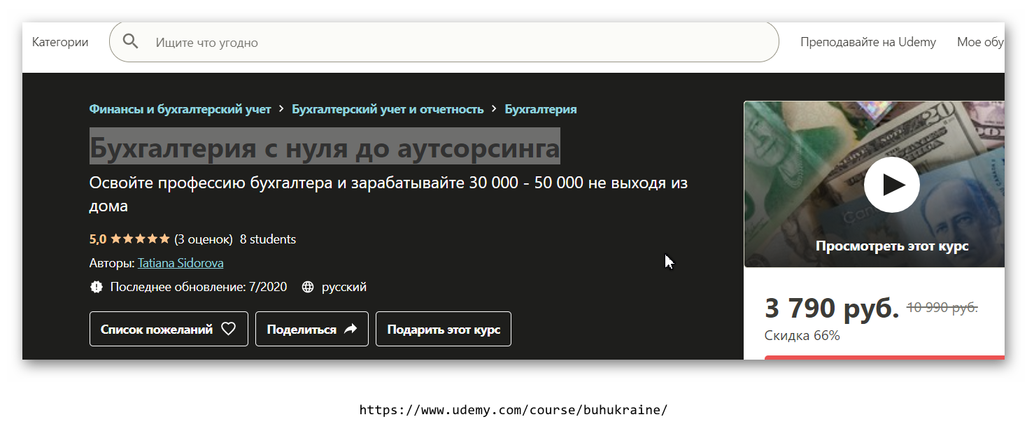
Task: Open breadcrumb Финансы и бухгалтерский учет
Action: click(179, 108)
